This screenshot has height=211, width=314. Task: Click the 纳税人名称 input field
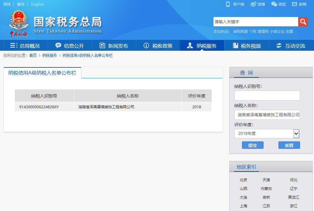[267, 115]
